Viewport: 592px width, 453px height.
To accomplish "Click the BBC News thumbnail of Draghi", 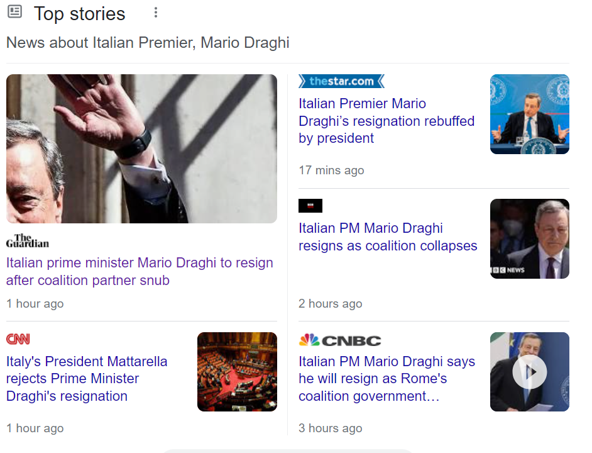I will pos(529,238).
